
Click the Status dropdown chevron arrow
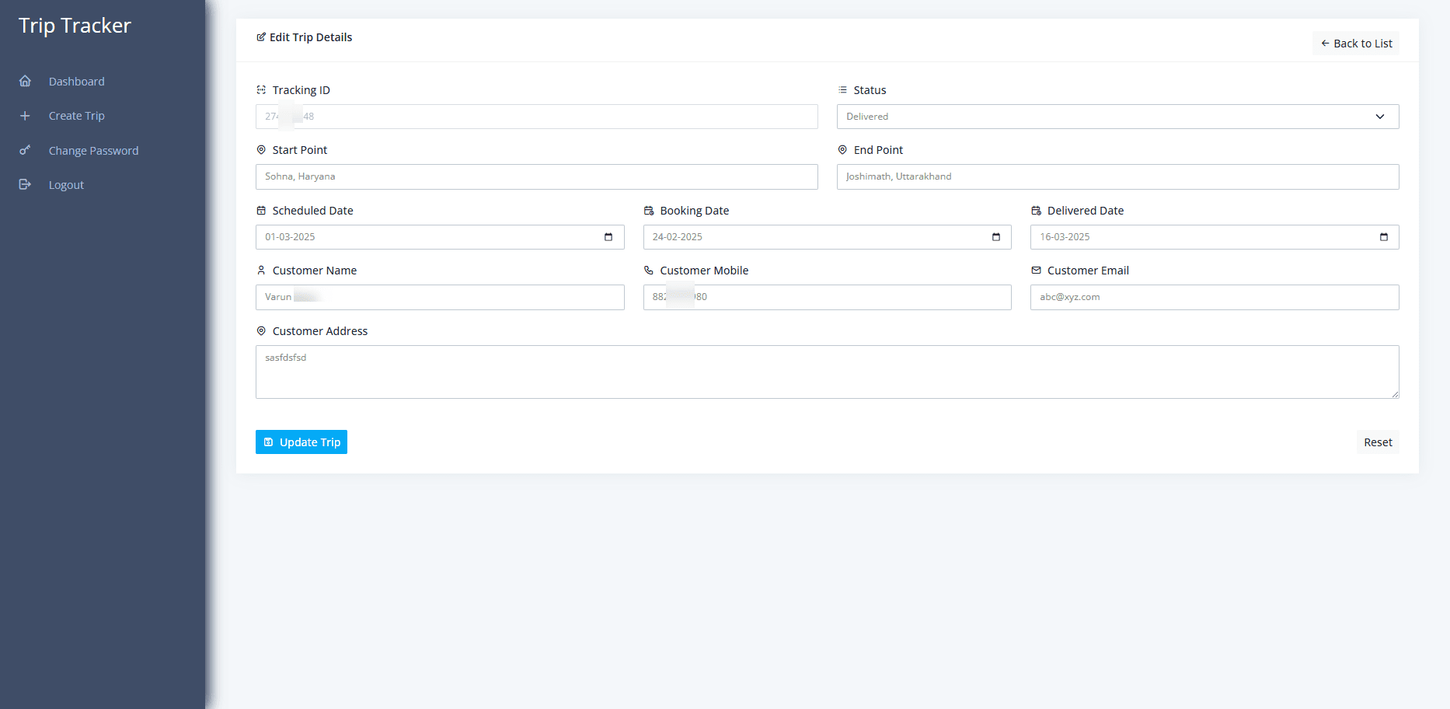click(1379, 117)
